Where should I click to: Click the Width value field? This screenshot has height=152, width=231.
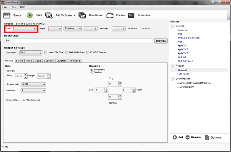tap(19, 76)
